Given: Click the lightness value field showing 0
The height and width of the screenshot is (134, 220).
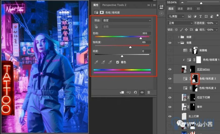Looking at the screenshot, I should pyautogui.click(x=146, y=51).
